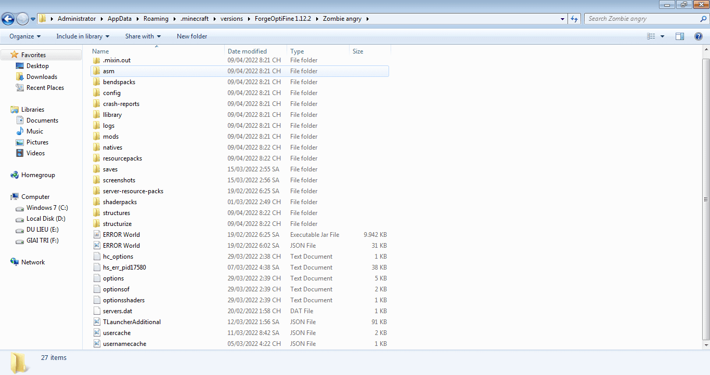
Task: Click the Libraries icon in the navigation pane
Action: coord(15,110)
